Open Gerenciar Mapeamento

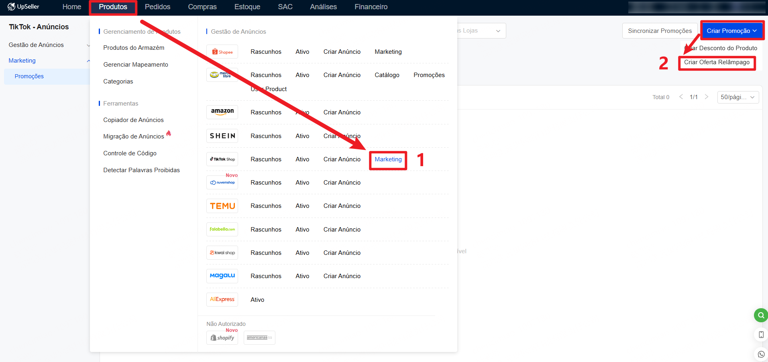pos(136,65)
